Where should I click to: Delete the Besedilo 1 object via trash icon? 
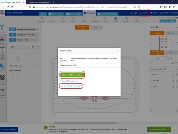click(x=173, y=81)
